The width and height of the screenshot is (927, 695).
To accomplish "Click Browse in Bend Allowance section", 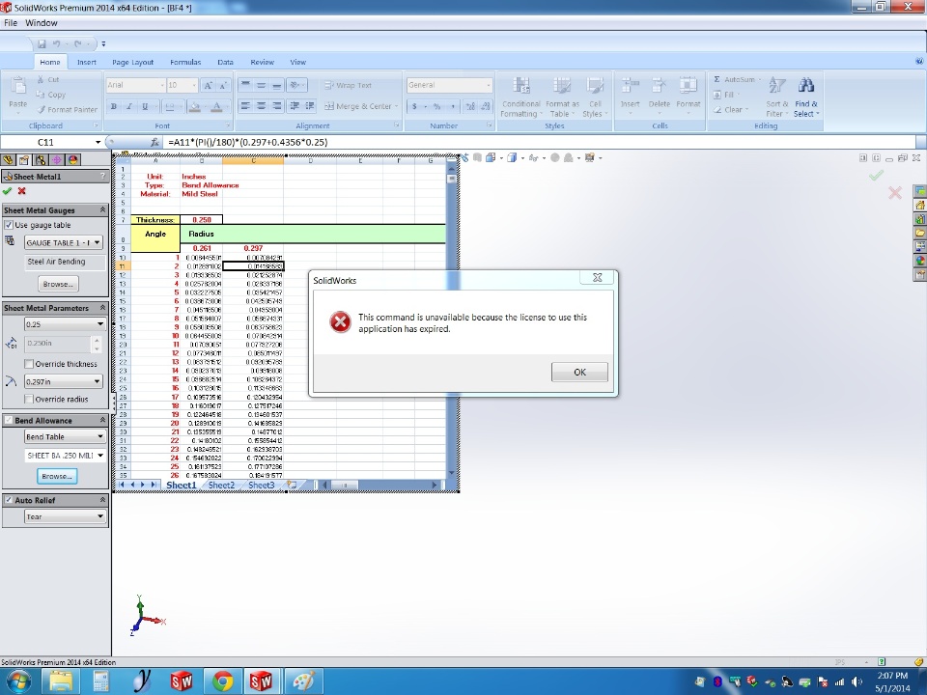I will coord(57,476).
